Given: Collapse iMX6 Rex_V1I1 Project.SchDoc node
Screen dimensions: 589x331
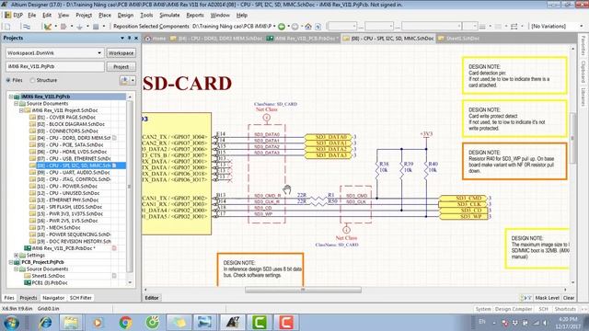Looking at the screenshot, I should point(21,110).
